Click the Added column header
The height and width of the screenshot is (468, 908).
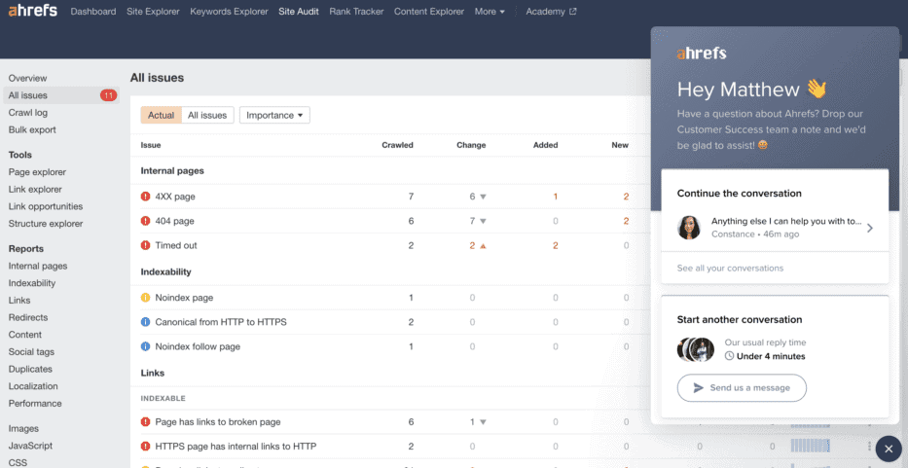pos(546,145)
